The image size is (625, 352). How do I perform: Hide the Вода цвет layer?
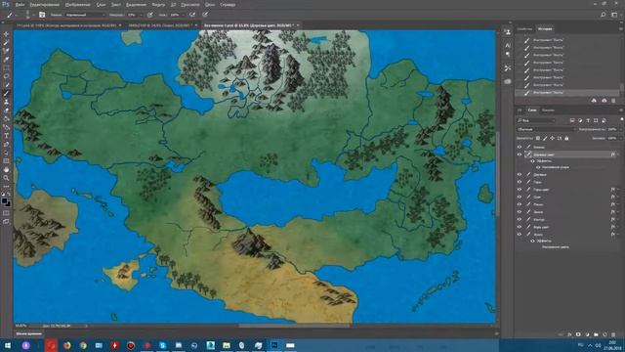pos(520,227)
